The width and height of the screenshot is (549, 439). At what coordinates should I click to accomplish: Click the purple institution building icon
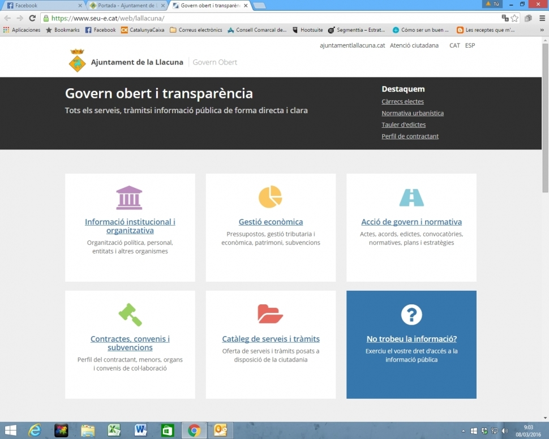(x=129, y=197)
